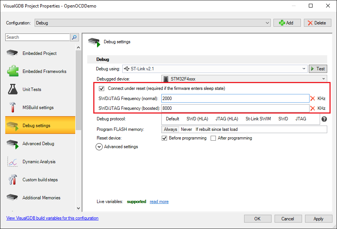
Task: Select Debug settings page
Action: 40,125
